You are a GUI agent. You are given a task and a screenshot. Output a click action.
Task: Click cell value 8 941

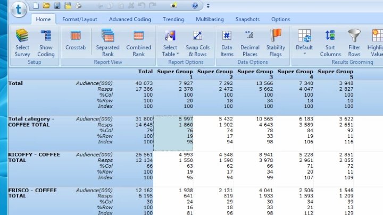pos(265,154)
